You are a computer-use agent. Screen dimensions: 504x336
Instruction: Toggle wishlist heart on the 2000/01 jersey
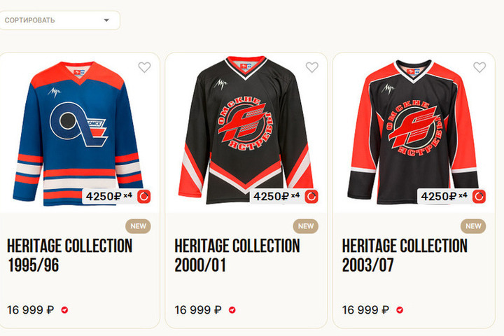311,67
